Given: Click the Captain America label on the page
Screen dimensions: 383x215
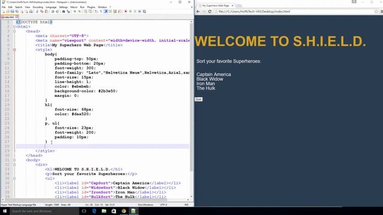Looking at the screenshot, I should click(x=214, y=74).
